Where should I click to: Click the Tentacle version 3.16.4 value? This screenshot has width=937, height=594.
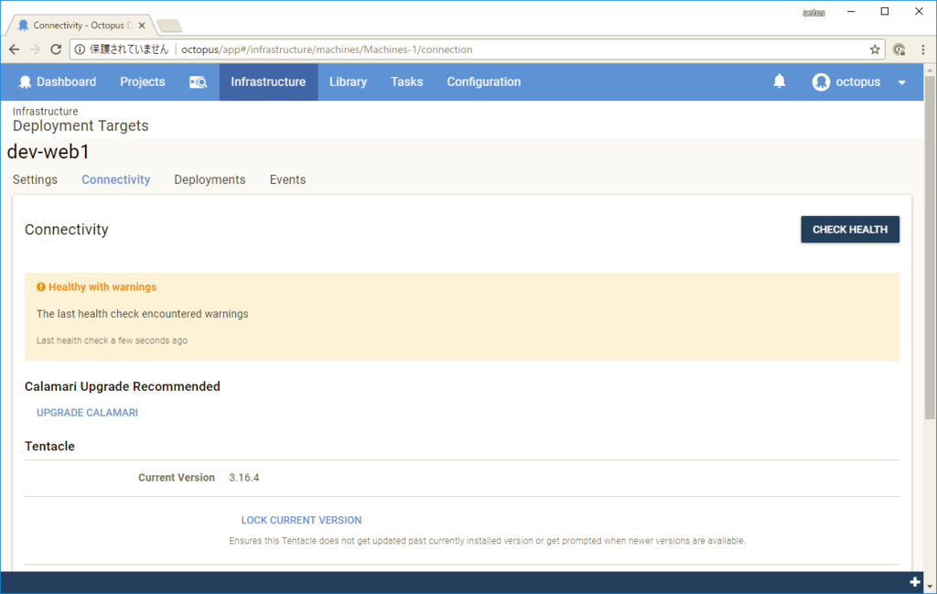243,478
